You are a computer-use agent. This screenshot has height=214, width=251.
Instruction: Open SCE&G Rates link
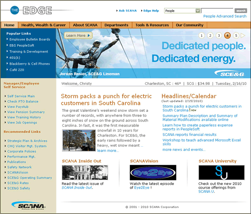tap(18, 183)
